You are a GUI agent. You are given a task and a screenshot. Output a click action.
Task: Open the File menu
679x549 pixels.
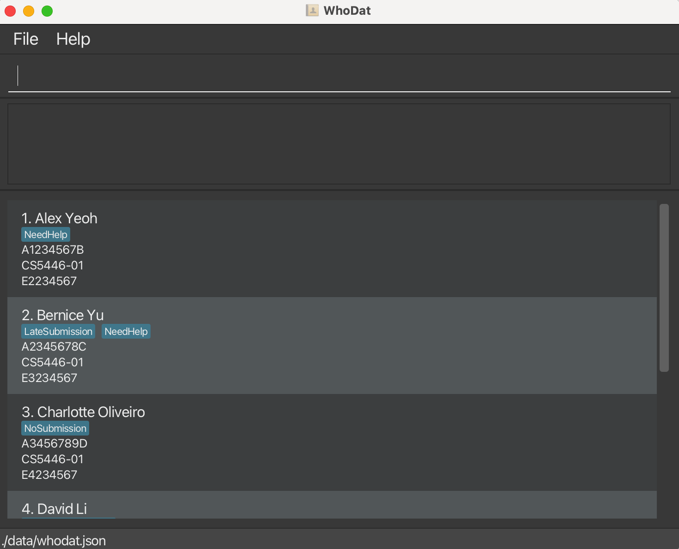tap(25, 39)
